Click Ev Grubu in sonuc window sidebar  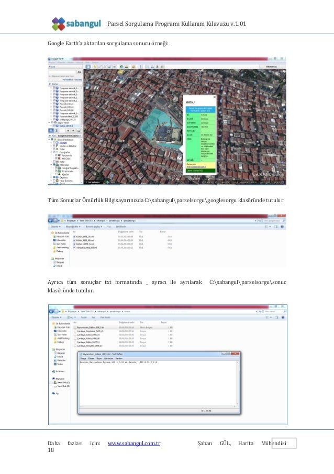pyautogui.click(x=59, y=371)
